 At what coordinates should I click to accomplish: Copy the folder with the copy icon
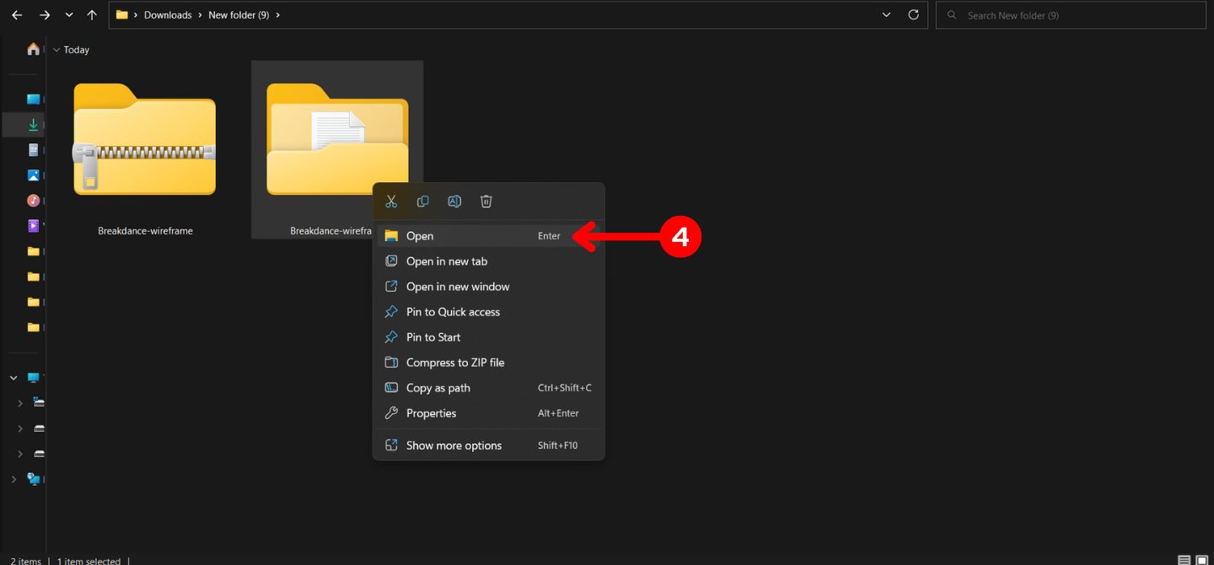(422, 201)
